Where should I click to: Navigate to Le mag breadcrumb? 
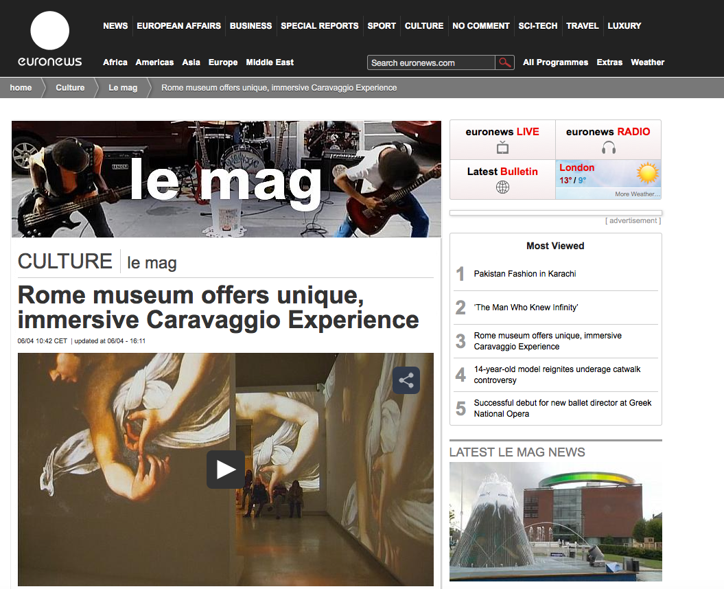tap(123, 88)
